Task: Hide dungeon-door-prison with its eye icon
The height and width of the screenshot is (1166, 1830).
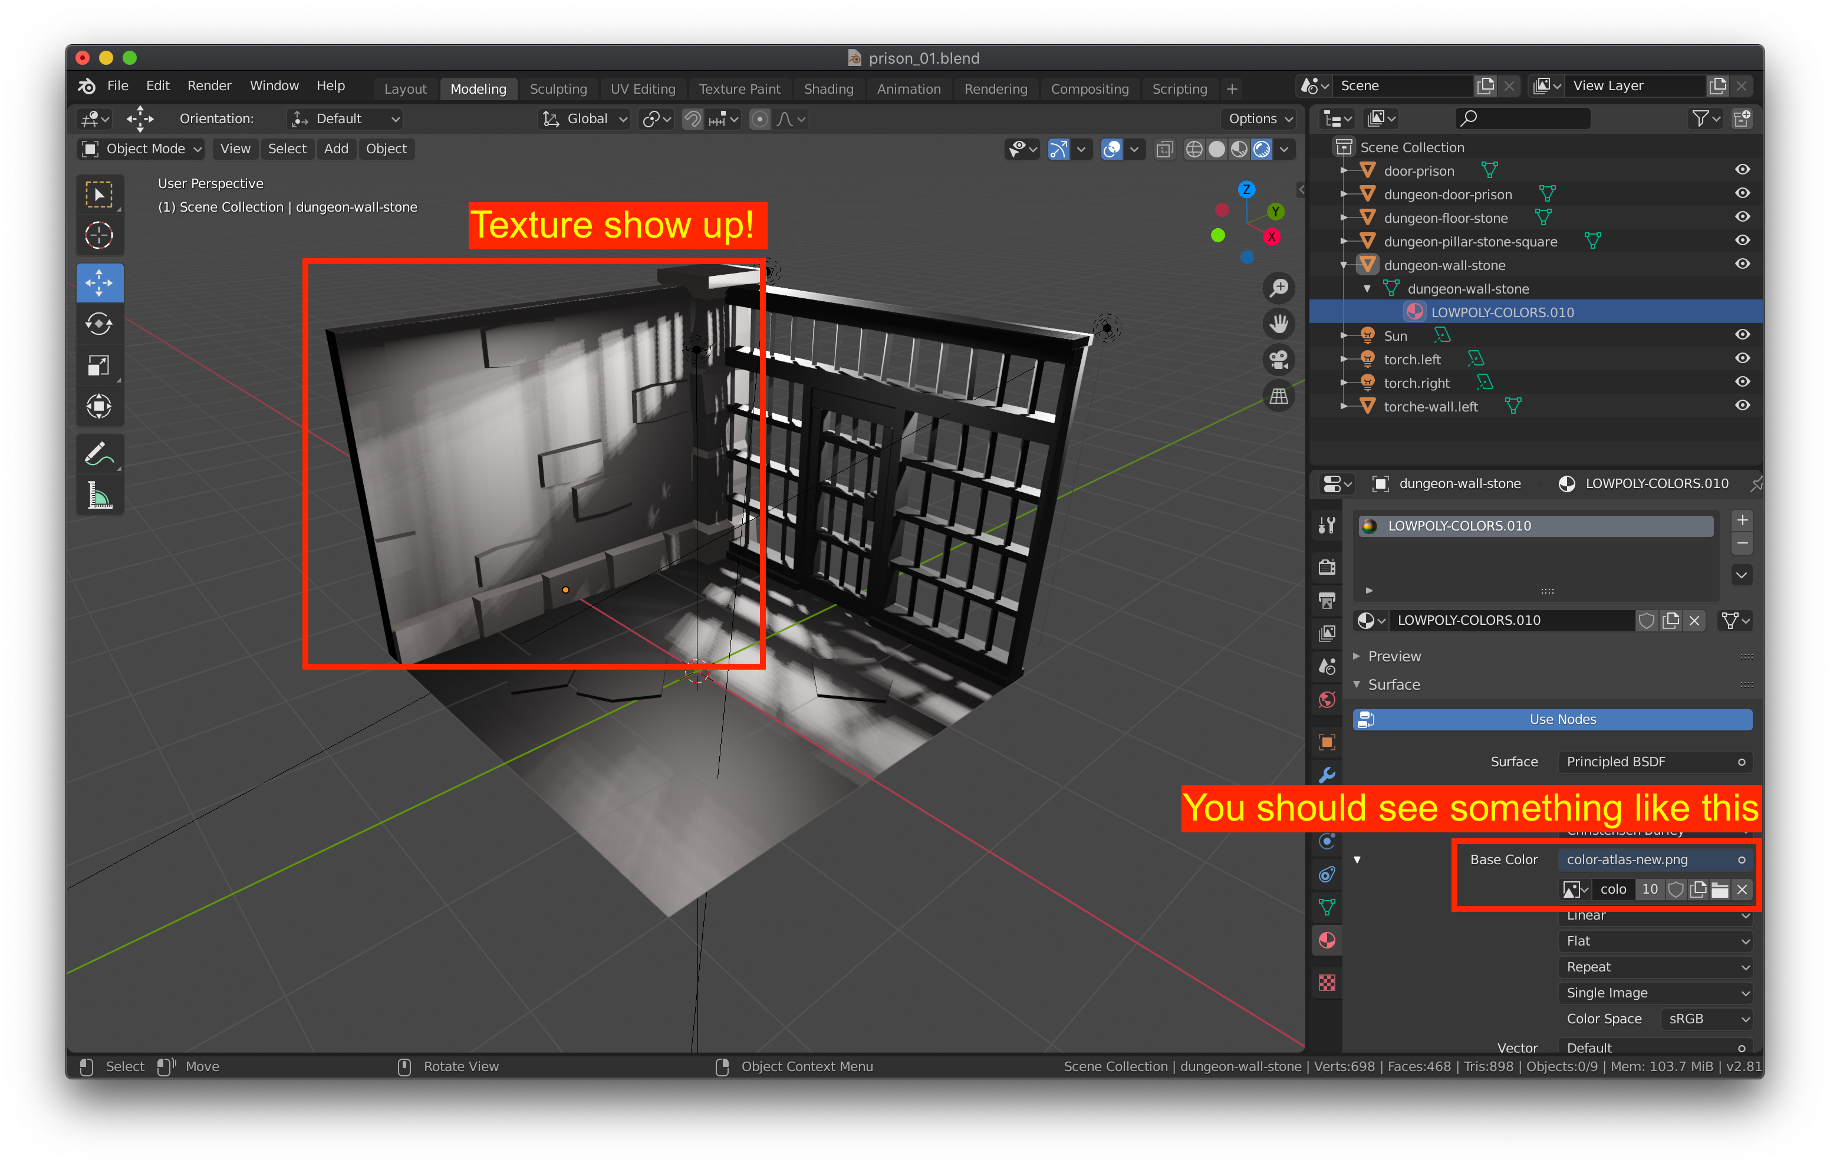Action: (x=1742, y=193)
